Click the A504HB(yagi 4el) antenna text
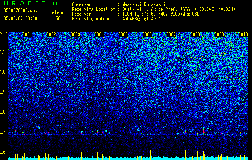Image resolution: width=252 pixels, height=160 pixels. (x=141, y=19)
